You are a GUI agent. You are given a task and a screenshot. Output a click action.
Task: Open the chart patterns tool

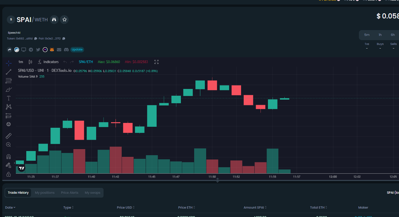point(9,107)
